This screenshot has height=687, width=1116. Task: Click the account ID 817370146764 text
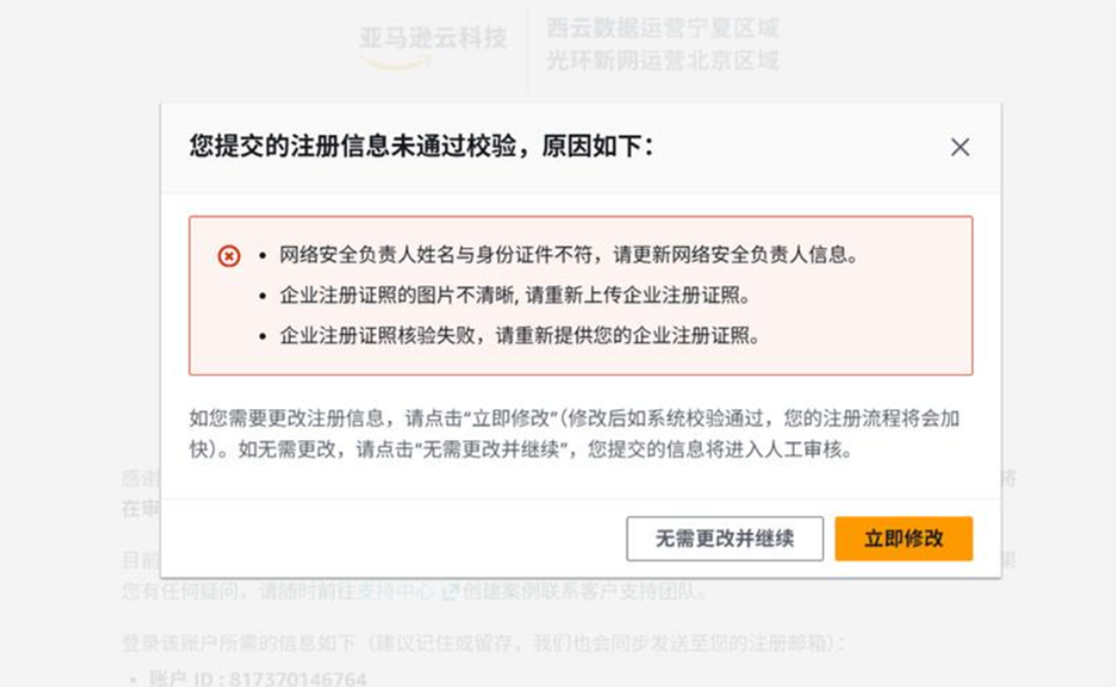257,679
